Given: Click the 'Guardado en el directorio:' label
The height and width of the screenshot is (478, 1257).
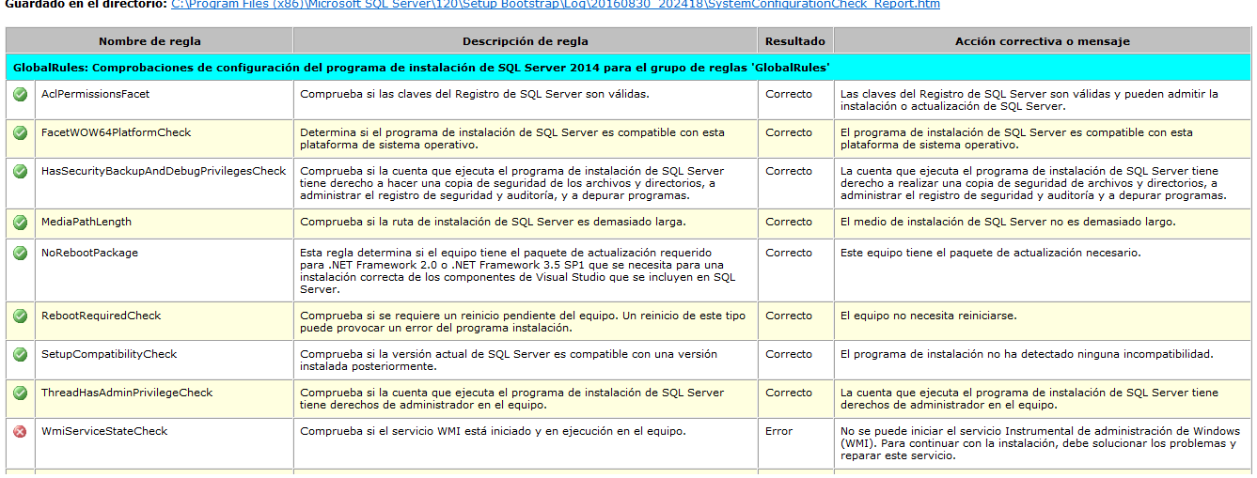Looking at the screenshot, I should (x=86, y=5).
